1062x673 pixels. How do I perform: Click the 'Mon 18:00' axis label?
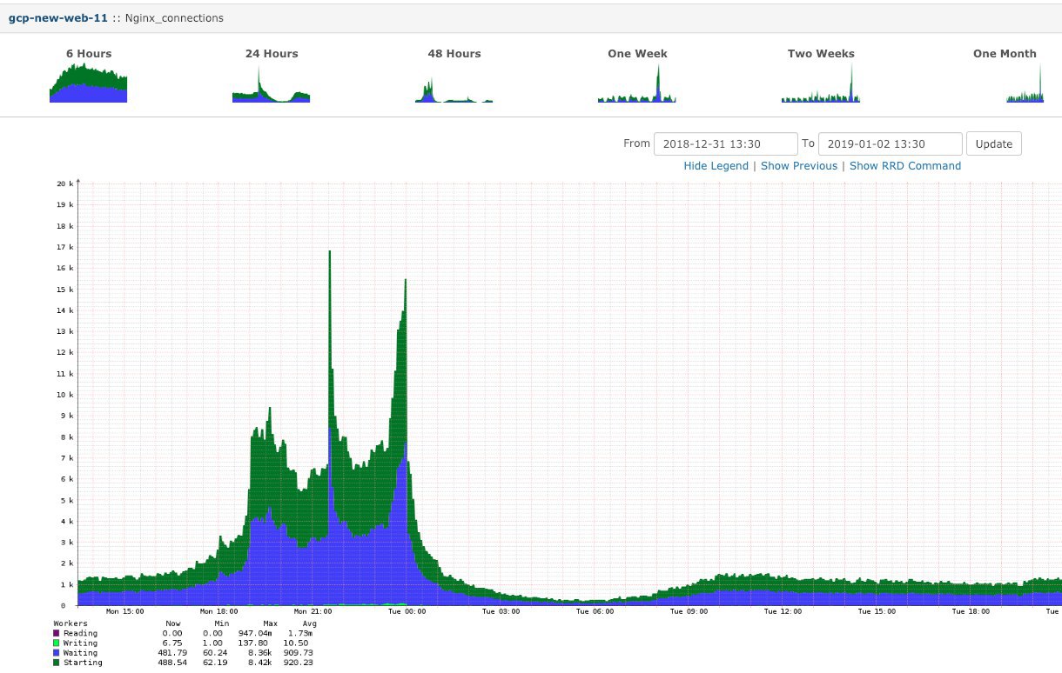coord(219,611)
